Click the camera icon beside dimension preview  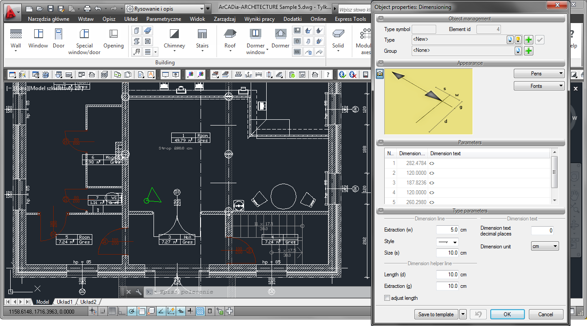coord(380,74)
